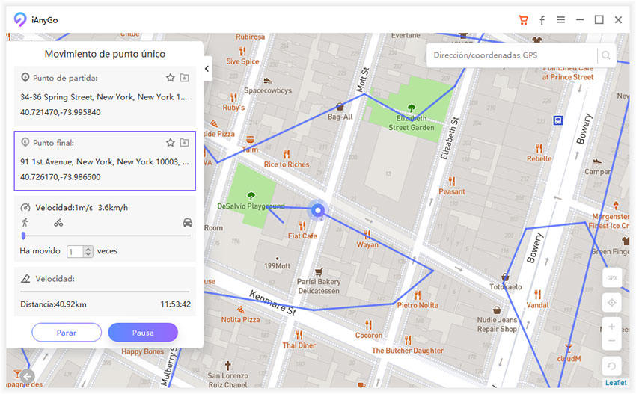Click the Vandal restaurant map label
This screenshot has width=636, height=394.
coord(537,305)
